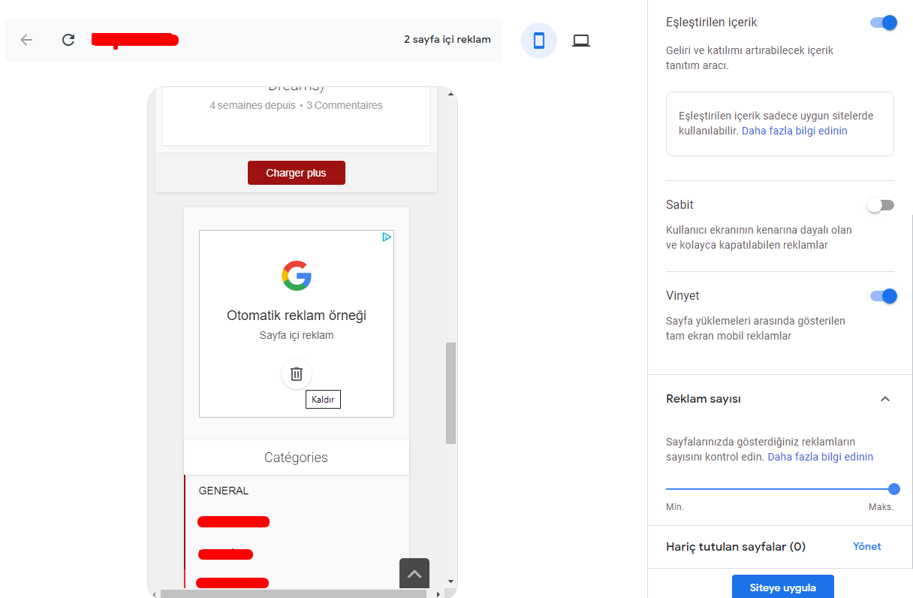Disable the Vinyet ads switch
The image size is (913, 598).
(x=884, y=296)
